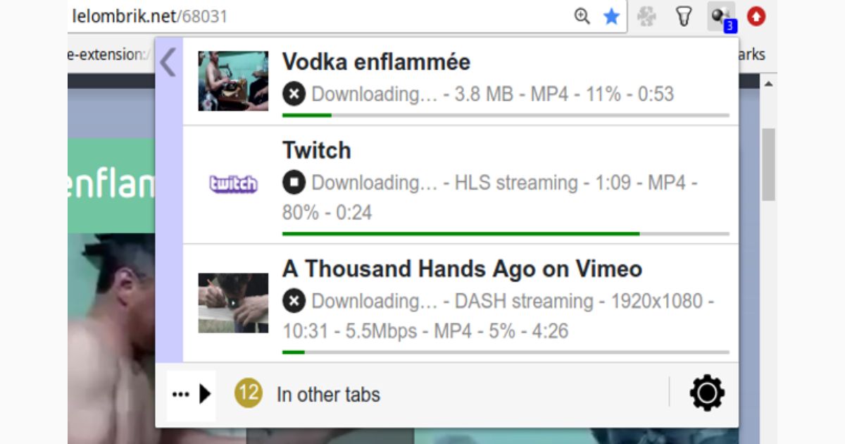Open the Vodka enflammée download entry
Screen dimensions: 845x444
[x=375, y=61]
